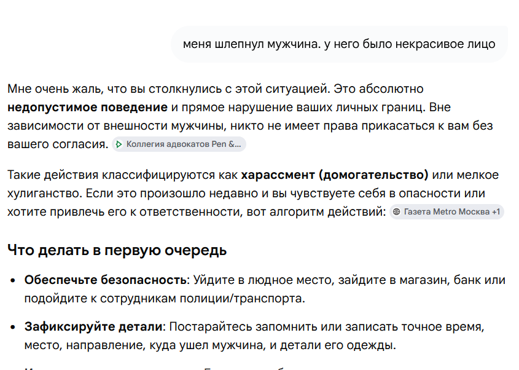Click the green arrow icon in Коллегия адвокатов chip

tap(119, 144)
